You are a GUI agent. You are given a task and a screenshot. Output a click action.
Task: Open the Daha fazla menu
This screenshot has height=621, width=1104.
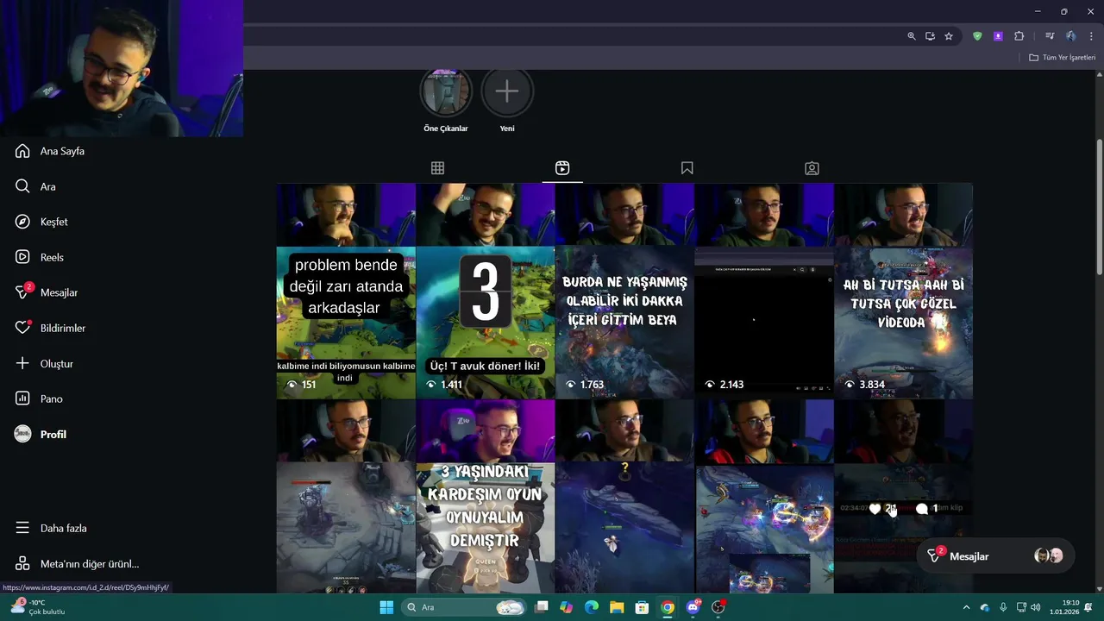(x=51, y=528)
